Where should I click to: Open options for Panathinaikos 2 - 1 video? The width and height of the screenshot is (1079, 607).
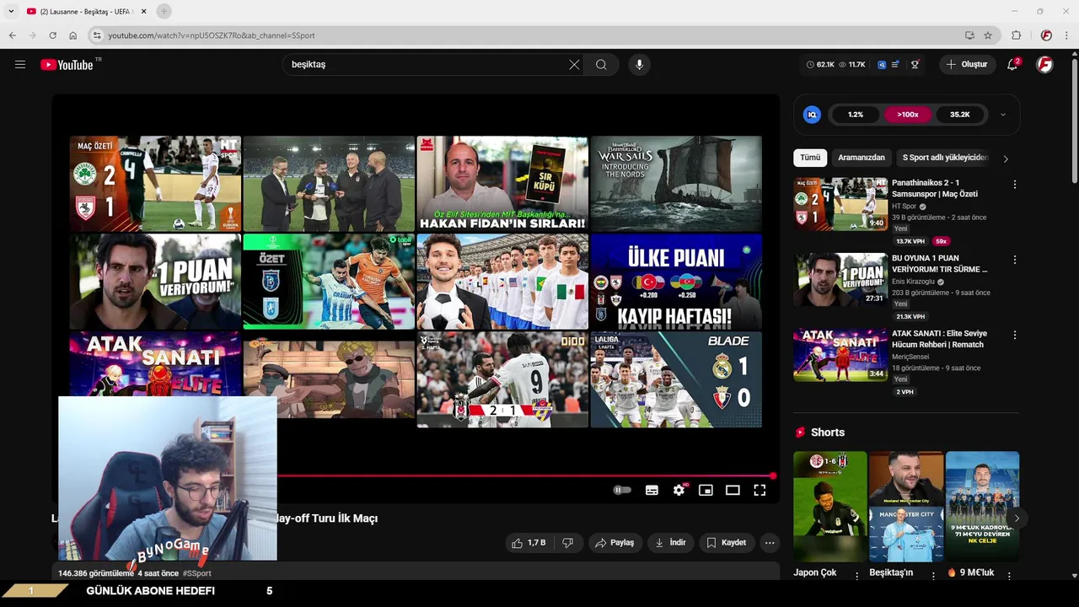(1014, 185)
